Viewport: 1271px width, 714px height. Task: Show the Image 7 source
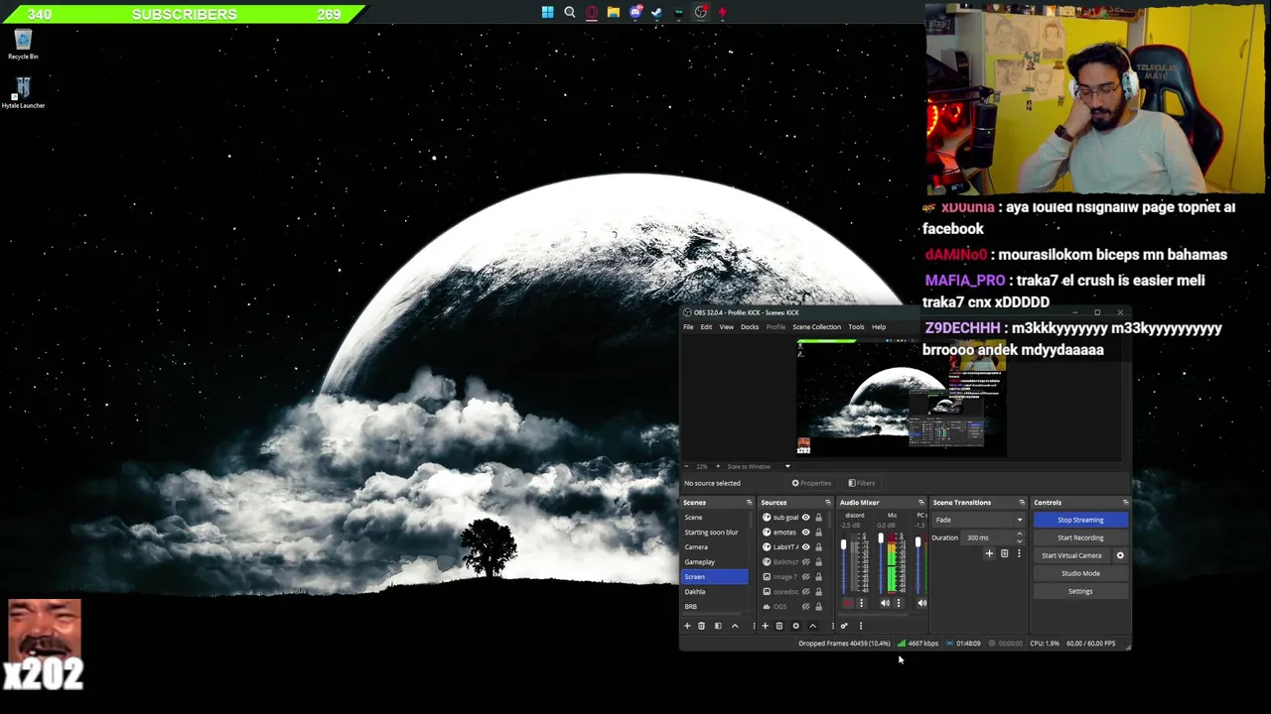pos(805,577)
